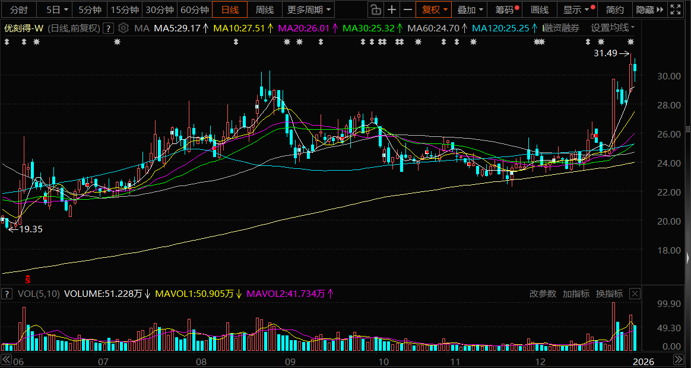
Task: Click the 优刻得-W stock name
Action: (x=23, y=28)
